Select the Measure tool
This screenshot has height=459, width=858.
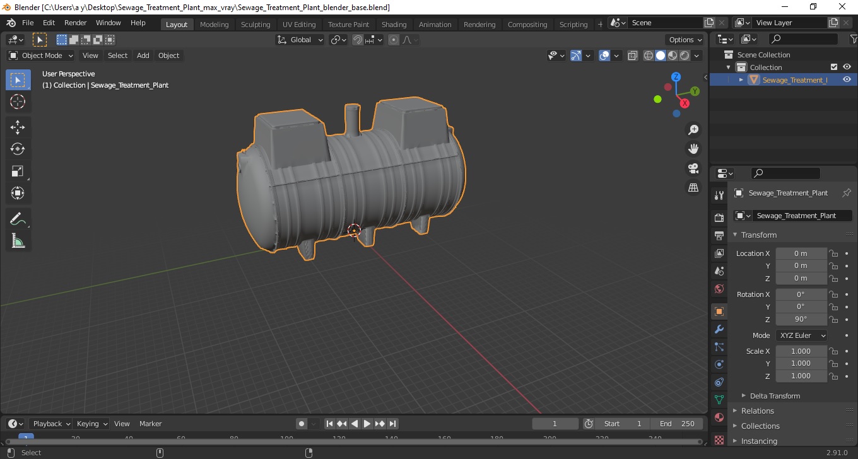coord(18,241)
